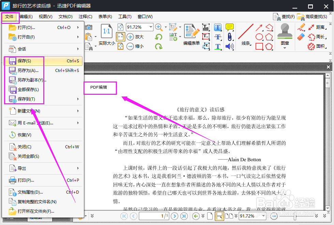The image size is (334, 225).
Task: Choose 关闭(C) menu entry
Action: click(43, 147)
